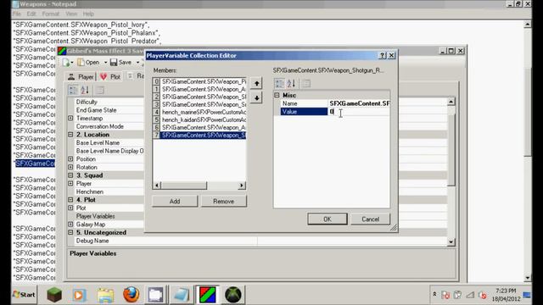Sort collection editor properties alphabetically
The height and width of the screenshot is (305, 543).
(x=291, y=83)
